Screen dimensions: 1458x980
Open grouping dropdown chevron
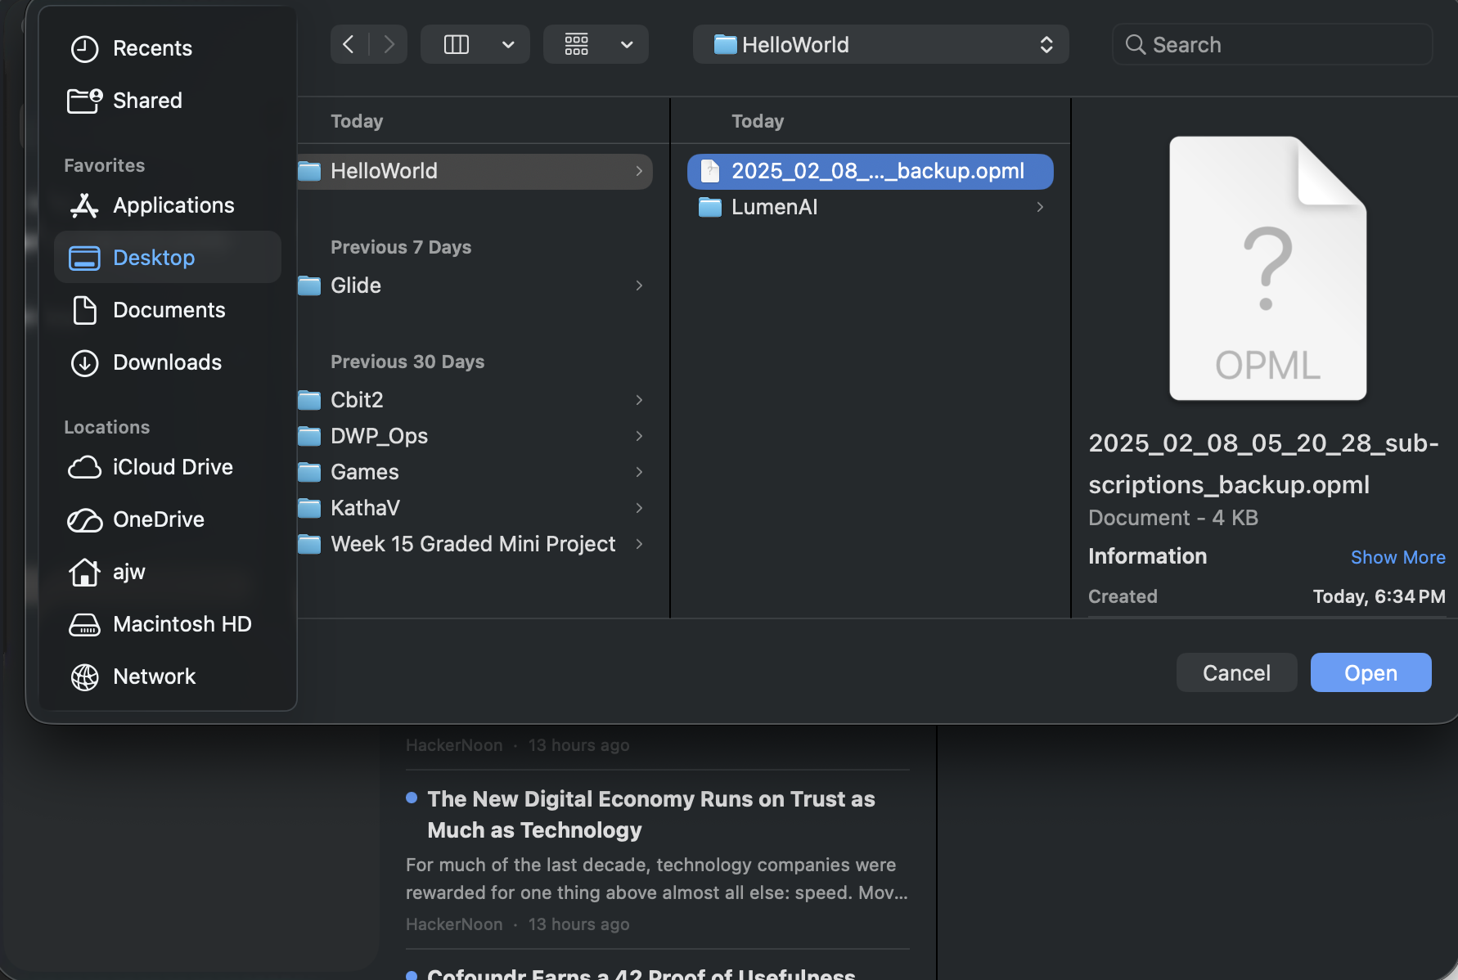(x=627, y=45)
